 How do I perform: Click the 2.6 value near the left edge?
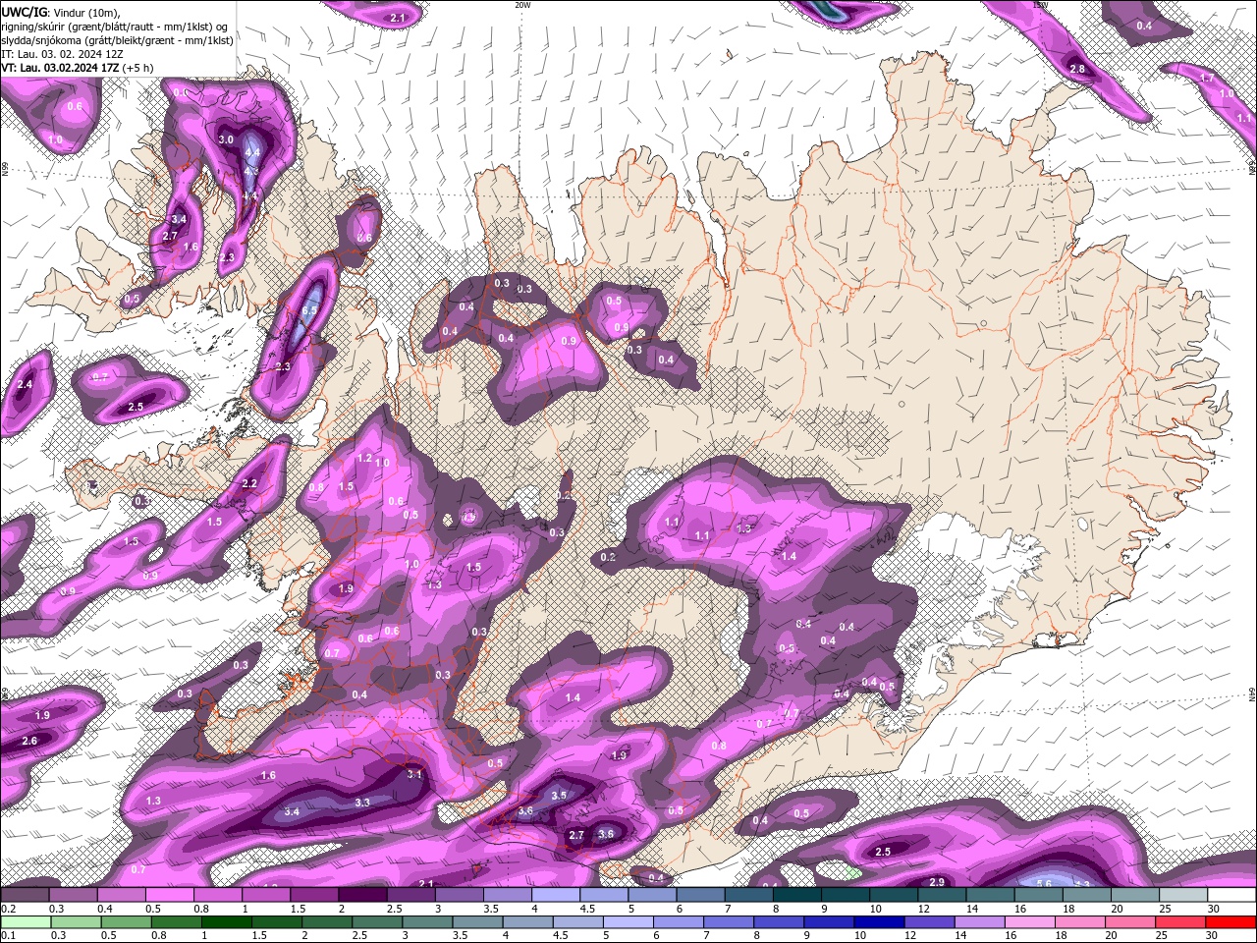(29, 741)
